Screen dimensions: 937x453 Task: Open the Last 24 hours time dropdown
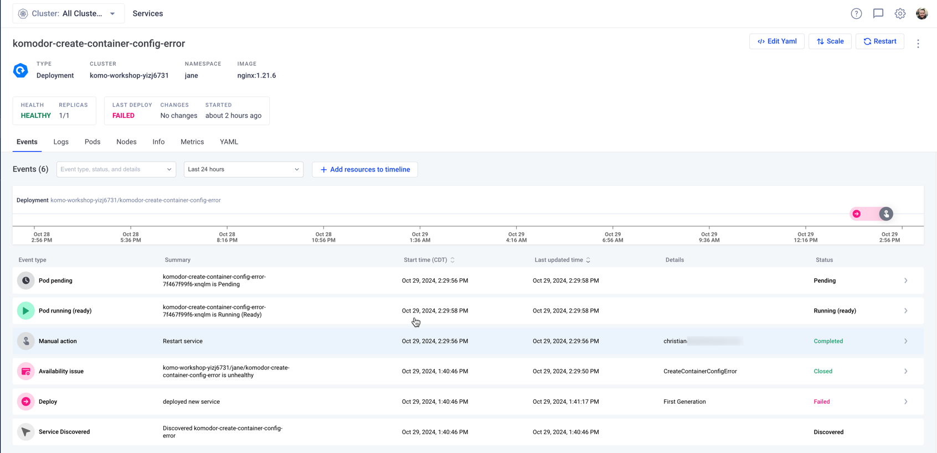pos(244,169)
